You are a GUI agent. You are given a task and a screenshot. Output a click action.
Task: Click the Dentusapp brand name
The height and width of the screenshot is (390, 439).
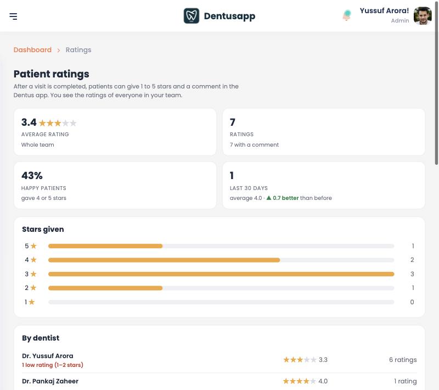click(x=229, y=16)
